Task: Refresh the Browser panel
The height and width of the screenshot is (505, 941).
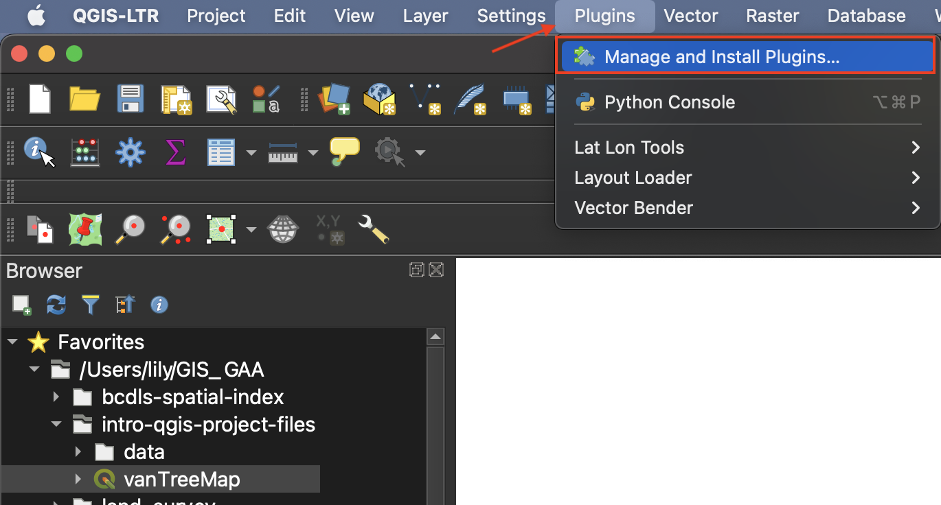Action: tap(56, 305)
